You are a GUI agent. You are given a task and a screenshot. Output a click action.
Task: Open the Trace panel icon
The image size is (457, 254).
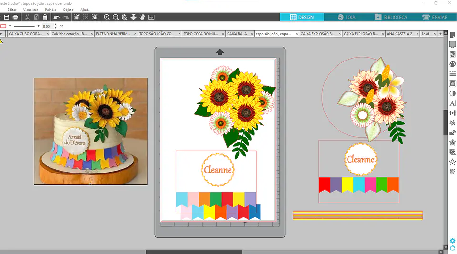click(452, 84)
